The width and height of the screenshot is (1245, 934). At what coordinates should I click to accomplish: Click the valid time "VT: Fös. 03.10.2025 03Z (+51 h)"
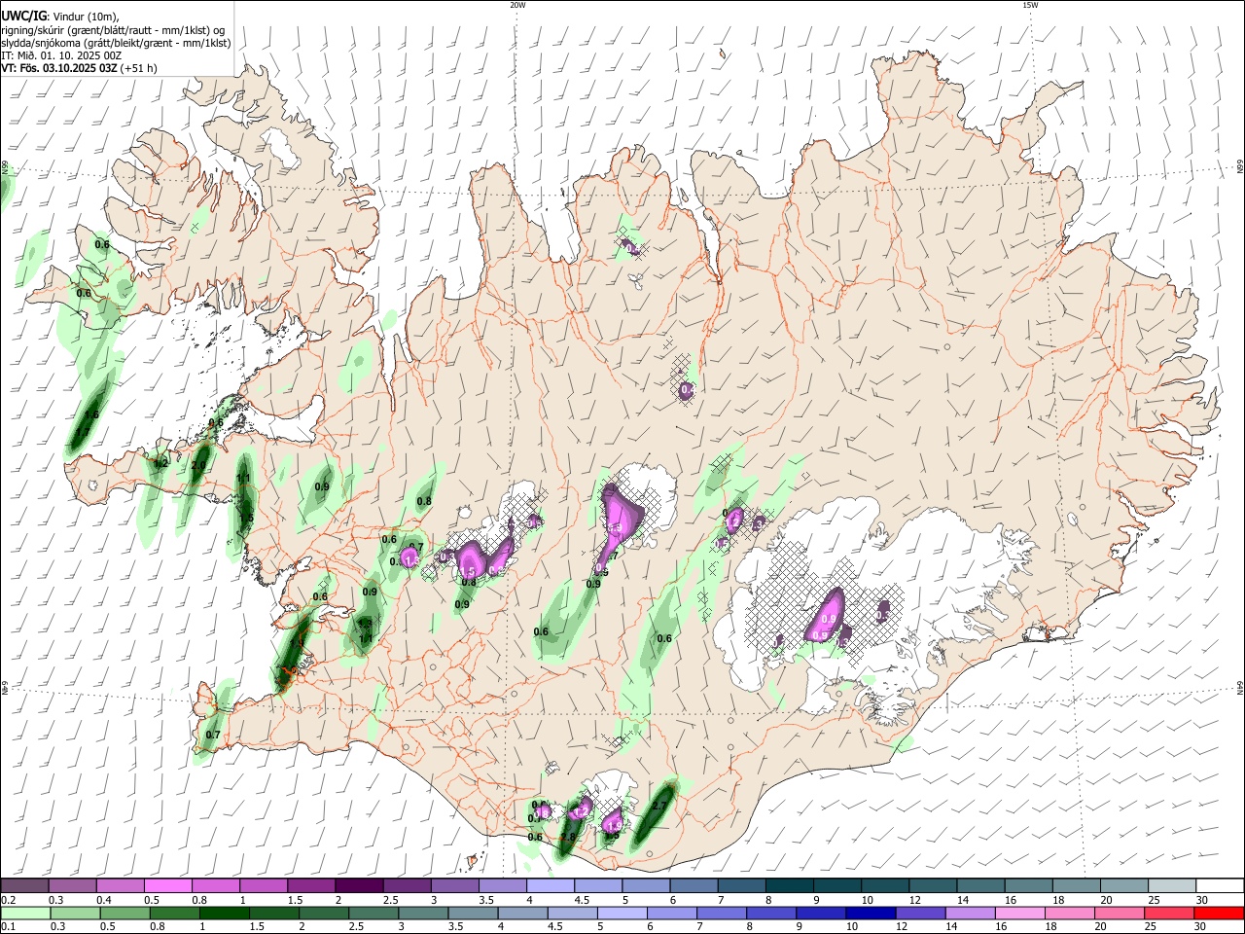click(x=79, y=68)
